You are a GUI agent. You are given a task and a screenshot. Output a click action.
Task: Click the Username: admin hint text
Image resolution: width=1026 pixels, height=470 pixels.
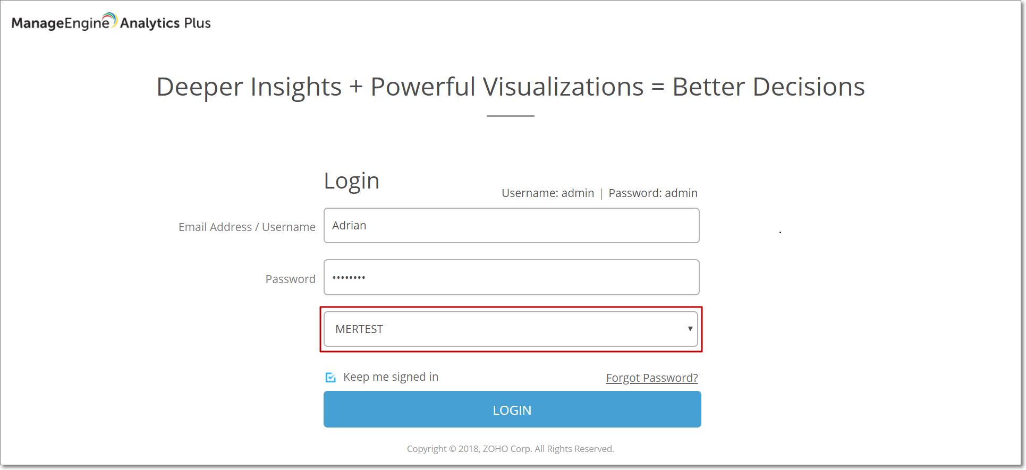click(547, 193)
